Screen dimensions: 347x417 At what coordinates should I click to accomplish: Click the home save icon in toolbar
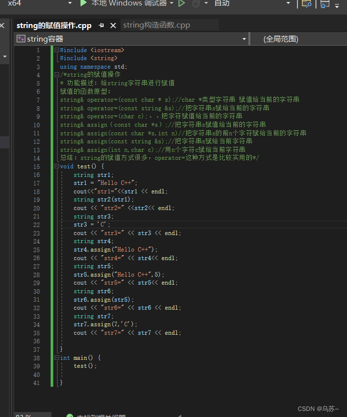(x=324, y=4)
